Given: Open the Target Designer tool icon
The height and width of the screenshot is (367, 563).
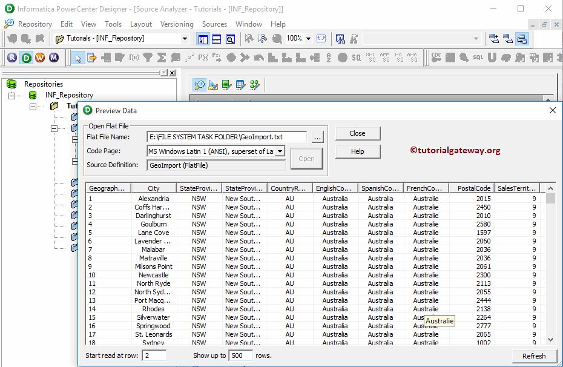Looking at the screenshot, I should pyautogui.click(x=213, y=85).
